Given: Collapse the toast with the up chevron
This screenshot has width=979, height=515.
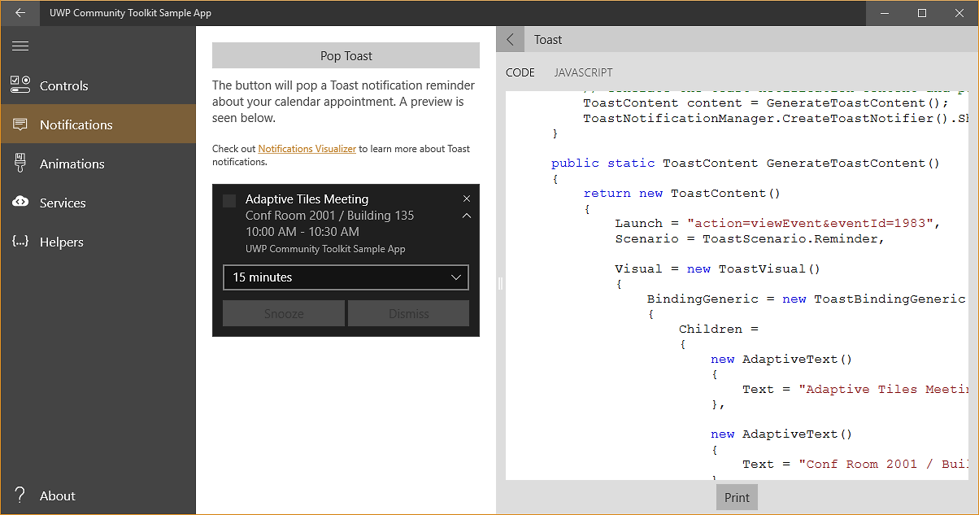Looking at the screenshot, I should tap(466, 216).
